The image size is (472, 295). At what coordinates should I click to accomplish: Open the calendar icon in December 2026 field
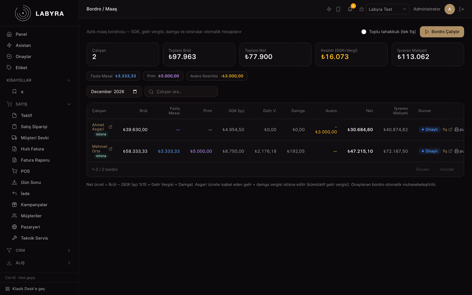point(135,91)
